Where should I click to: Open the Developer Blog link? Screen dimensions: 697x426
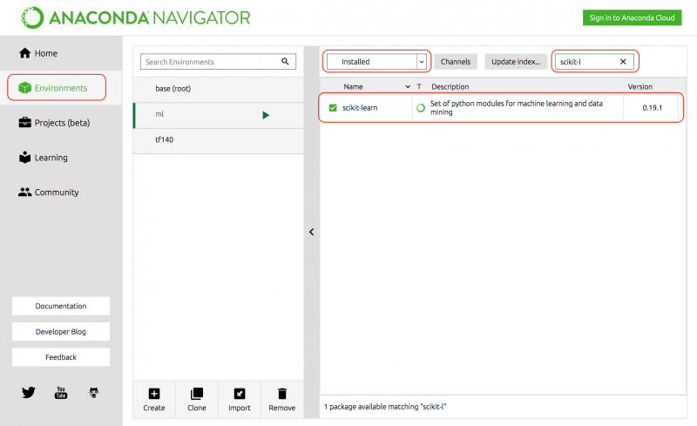click(61, 332)
